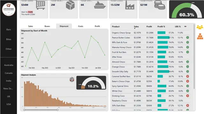
Task: Click the factory icon on Total Costs card
Action: point(130,5)
